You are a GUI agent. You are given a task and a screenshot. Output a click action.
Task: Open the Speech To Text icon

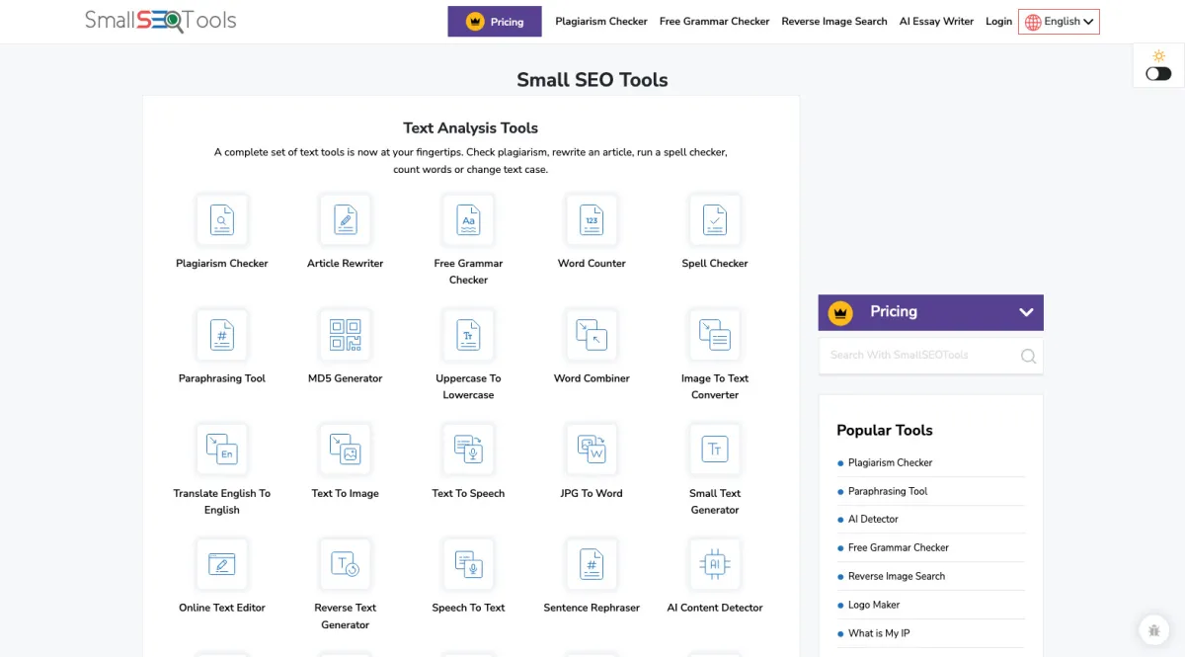point(468,564)
